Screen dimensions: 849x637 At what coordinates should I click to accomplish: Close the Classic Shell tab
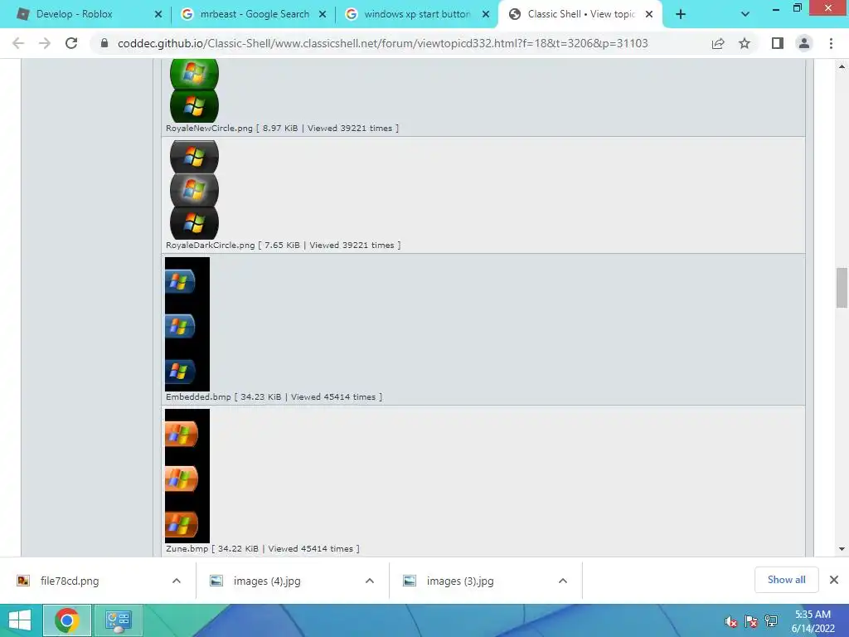[649, 15]
